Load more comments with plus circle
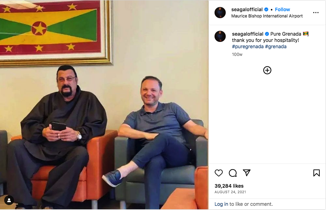This screenshot has height=210, width=326. [x=267, y=70]
